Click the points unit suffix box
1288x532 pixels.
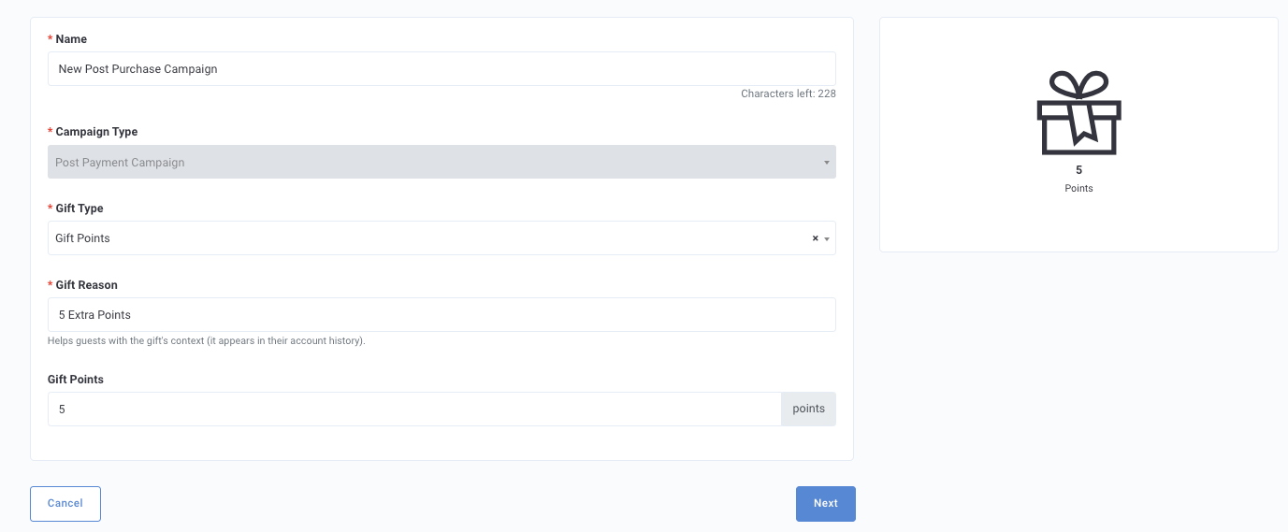coord(809,409)
